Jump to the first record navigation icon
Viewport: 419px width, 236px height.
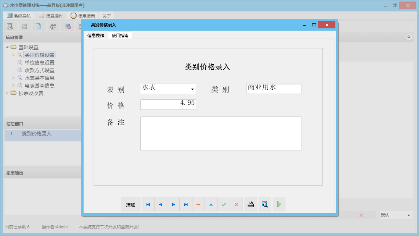(148, 204)
